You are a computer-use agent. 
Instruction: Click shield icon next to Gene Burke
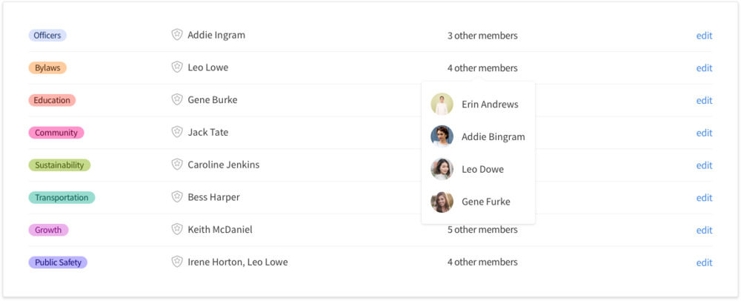(x=176, y=99)
